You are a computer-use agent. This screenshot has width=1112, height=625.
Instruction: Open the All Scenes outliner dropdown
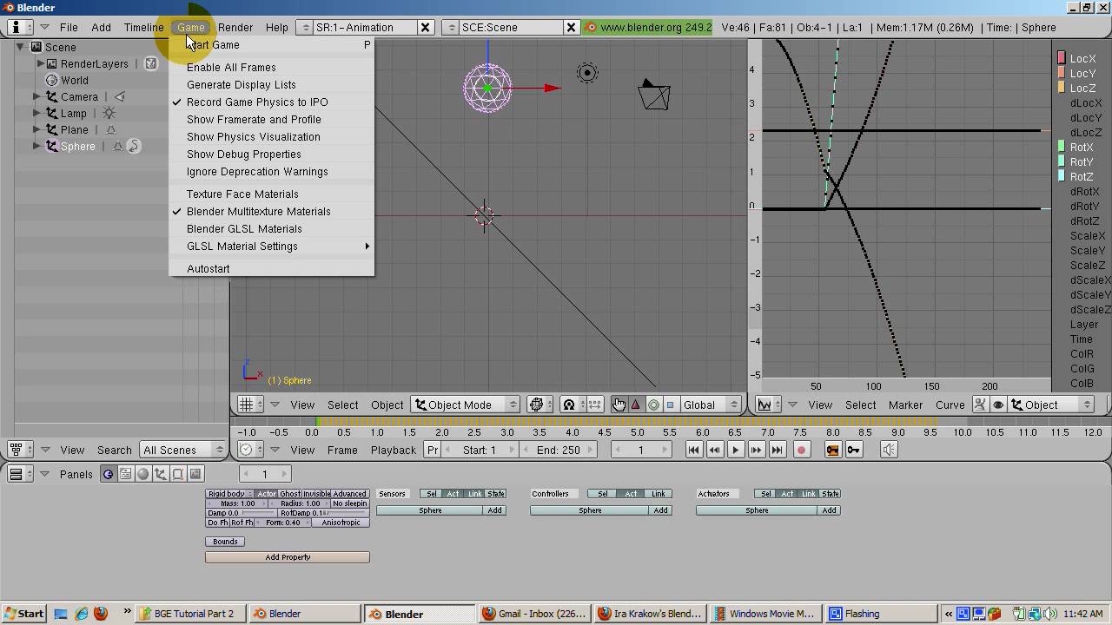[182, 450]
